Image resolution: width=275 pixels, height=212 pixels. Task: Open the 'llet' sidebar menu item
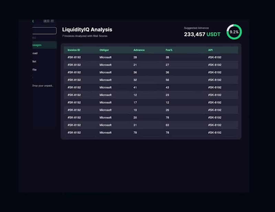(34, 62)
